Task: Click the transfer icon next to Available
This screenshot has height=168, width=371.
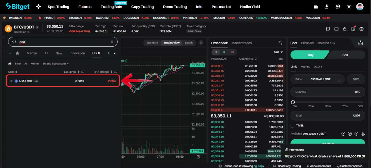Action: coord(350,134)
